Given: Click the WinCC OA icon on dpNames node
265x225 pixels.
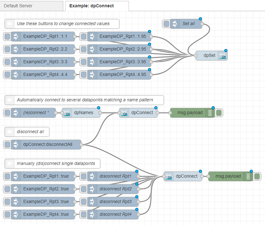Looking at the screenshot, I should tap(67, 113).
